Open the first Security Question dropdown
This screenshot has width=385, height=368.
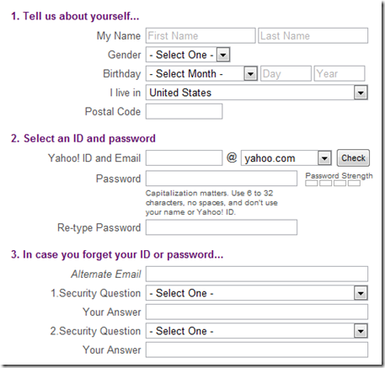tap(257, 293)
